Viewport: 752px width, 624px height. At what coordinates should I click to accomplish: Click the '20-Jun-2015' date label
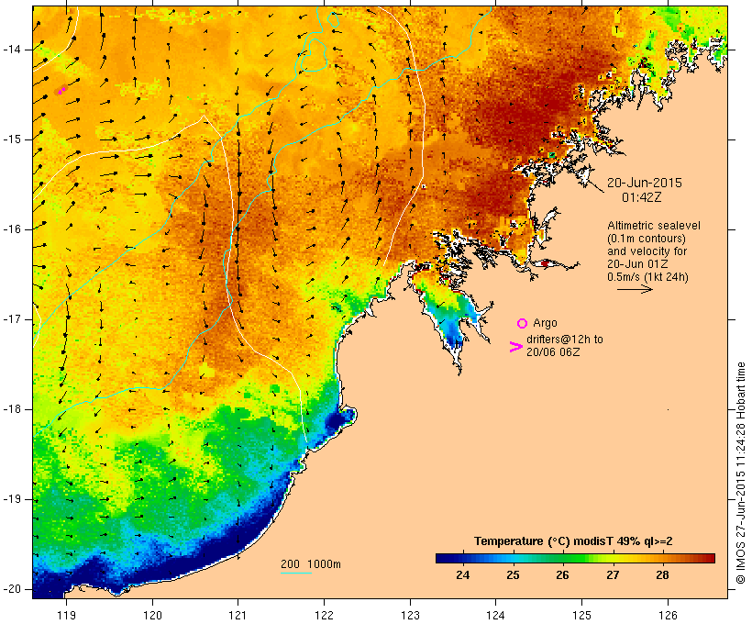644,183
